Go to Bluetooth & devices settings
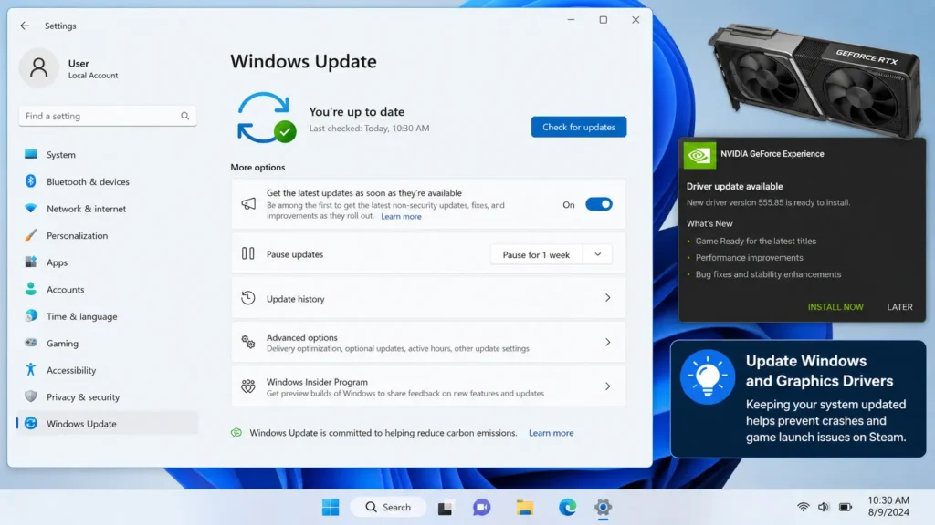Image resolution: width=935 pixels, height=525 pixels. (x=108, y=181)
